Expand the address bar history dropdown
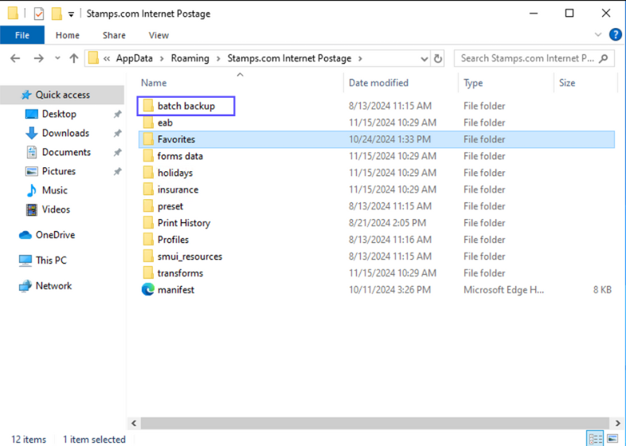Viewport: 626px width, 446px height. tap(424, 59)
